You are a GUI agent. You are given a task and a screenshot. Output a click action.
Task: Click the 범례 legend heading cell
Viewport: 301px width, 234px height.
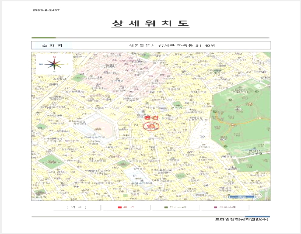tap(77, 207)
